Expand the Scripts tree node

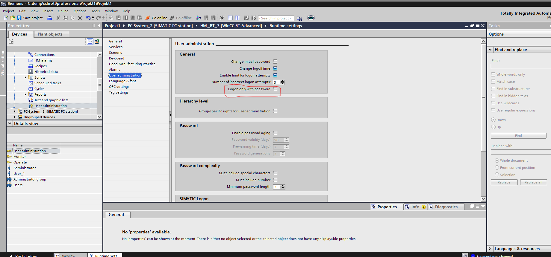tap(25, 77)
